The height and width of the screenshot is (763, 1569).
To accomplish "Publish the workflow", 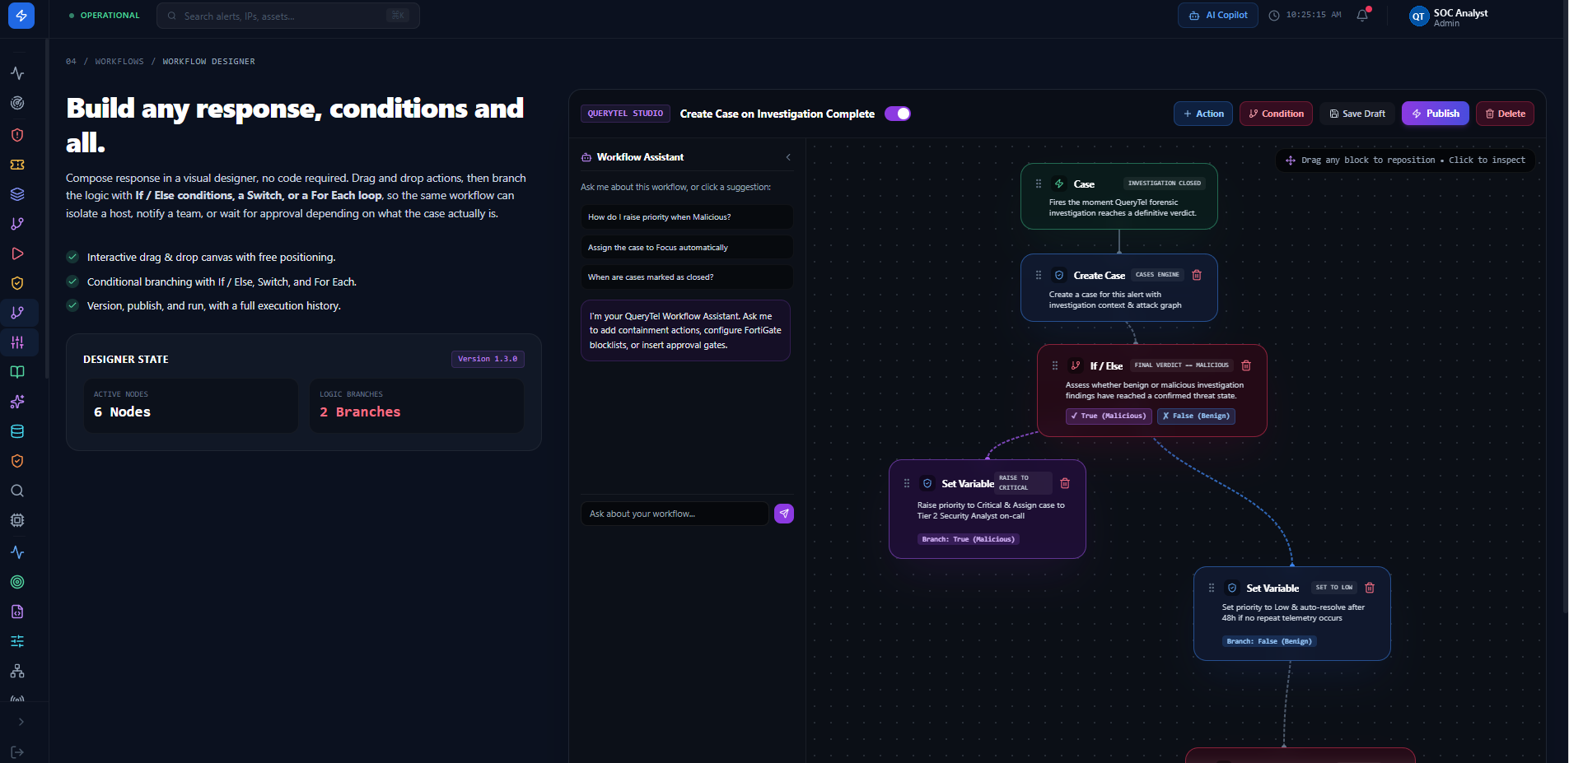I will pyautogui.click(x=1436, y=114).
